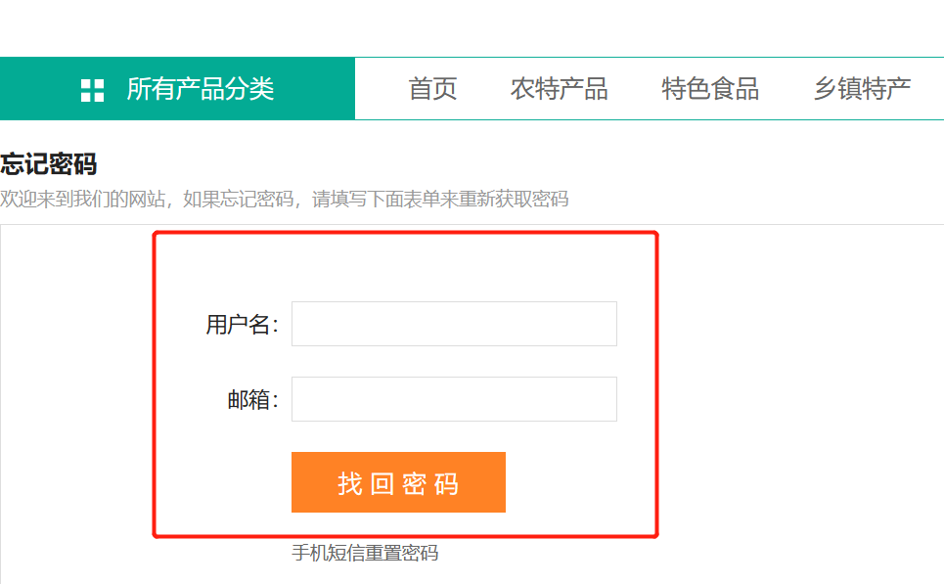Screen dimensions: 944x584
Task: Submit the password recovery form
Action: tap(398, 482)
